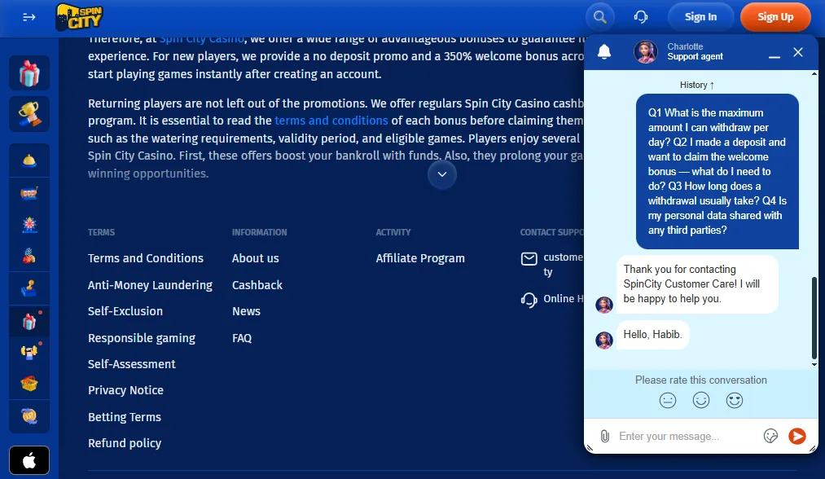825x479 pixels.
Task: Click the Sign Up button
Action: coord(775,17)
